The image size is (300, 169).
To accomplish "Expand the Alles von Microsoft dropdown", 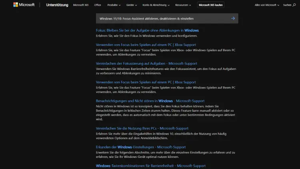I will [267, 5].
